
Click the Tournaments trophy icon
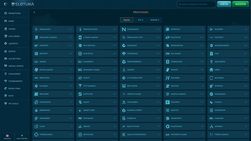[5, 81]
